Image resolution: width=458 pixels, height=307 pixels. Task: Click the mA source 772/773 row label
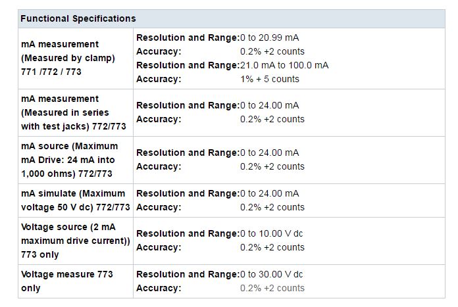point(70,160)
